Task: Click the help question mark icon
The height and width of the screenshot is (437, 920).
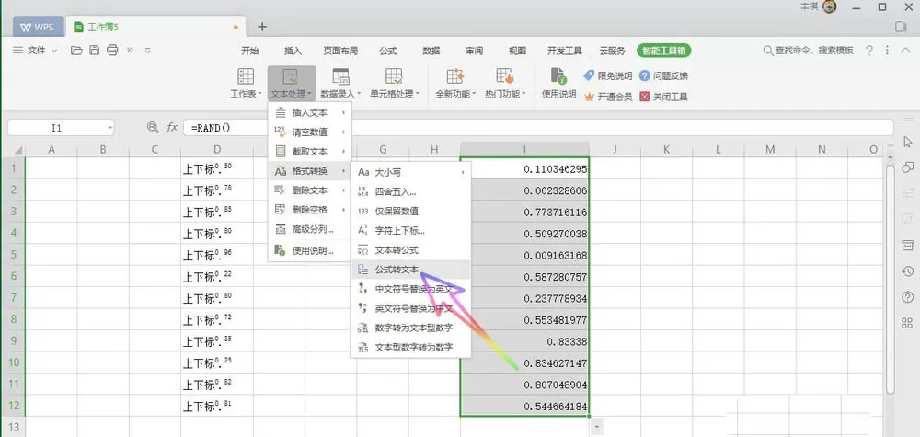Action: point(869,51)
